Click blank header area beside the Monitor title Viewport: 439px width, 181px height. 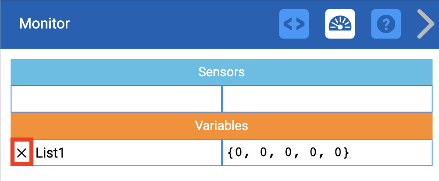pyautogui.click(x=173, y=24)
